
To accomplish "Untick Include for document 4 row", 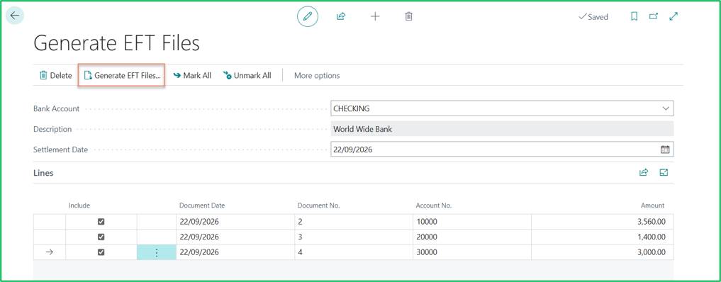I will pos(101,252).
